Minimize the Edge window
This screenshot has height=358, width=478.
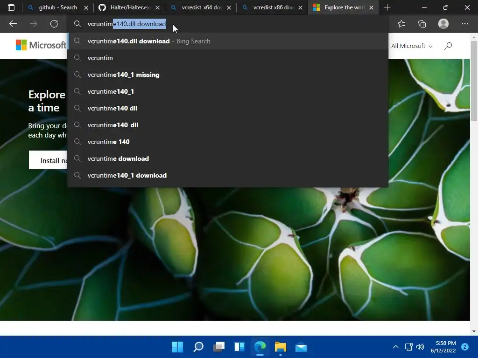(424, 7)
